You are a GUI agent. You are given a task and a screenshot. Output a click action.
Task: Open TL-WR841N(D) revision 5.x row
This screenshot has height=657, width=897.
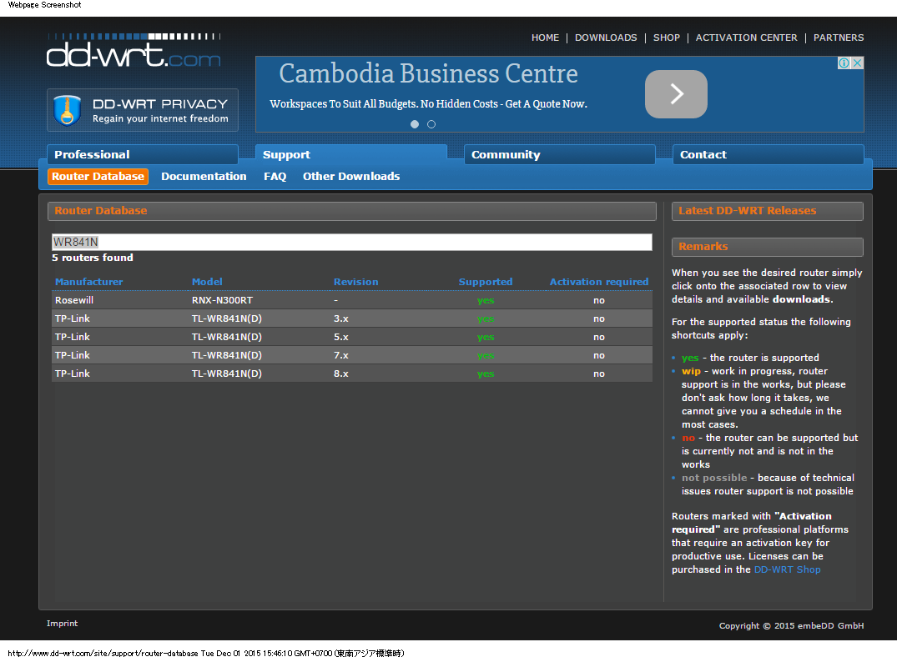coord(352,337)
